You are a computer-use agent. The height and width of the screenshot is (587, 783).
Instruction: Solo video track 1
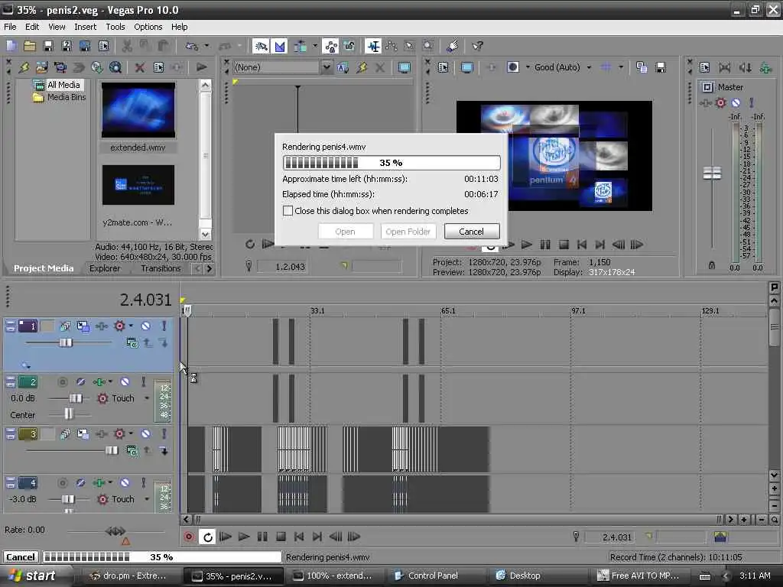164,326
